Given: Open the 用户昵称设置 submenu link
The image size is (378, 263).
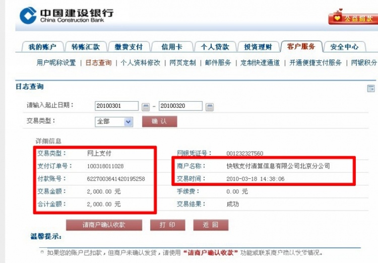Looking at the screenshot, I should click(56, 62).
